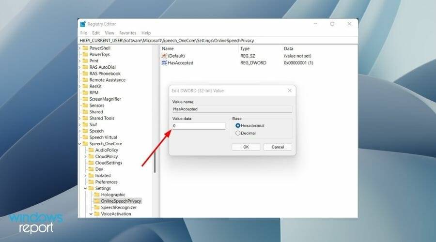This screenshot has height=242, width=436.
Task: Click the ResKit folder icon
Action: (x=85, y=87)
